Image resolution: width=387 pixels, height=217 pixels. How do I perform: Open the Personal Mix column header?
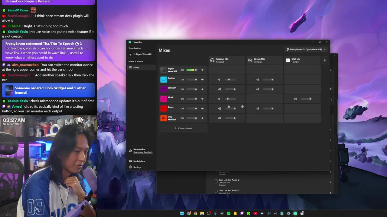[x=227, y=60]
